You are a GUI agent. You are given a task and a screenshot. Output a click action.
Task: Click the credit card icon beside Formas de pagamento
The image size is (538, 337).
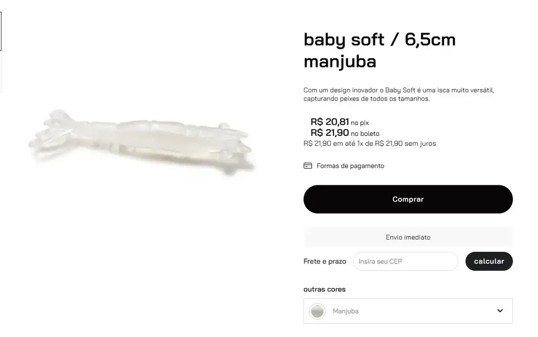click(x=308, y=166)
